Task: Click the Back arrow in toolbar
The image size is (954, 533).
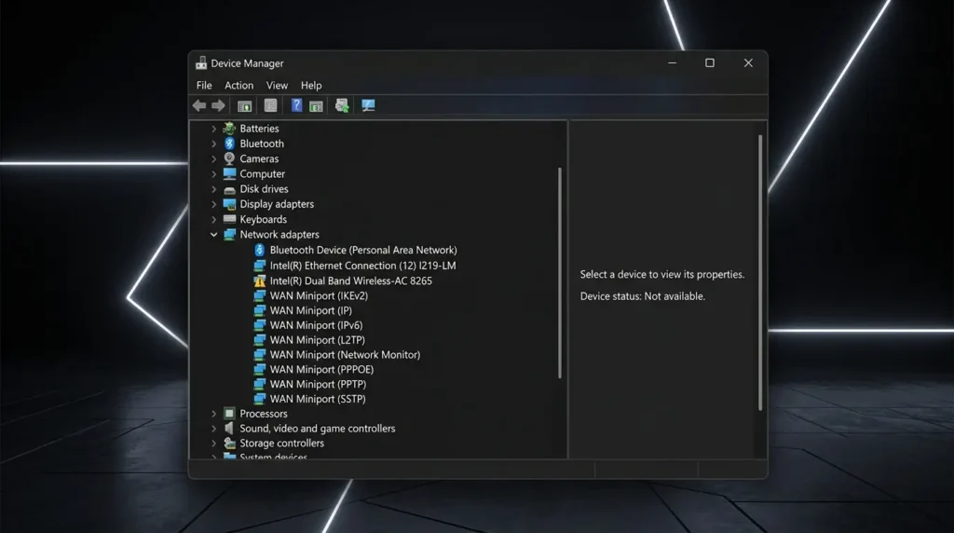Action: pyautogui.click(x=199, y=105)
